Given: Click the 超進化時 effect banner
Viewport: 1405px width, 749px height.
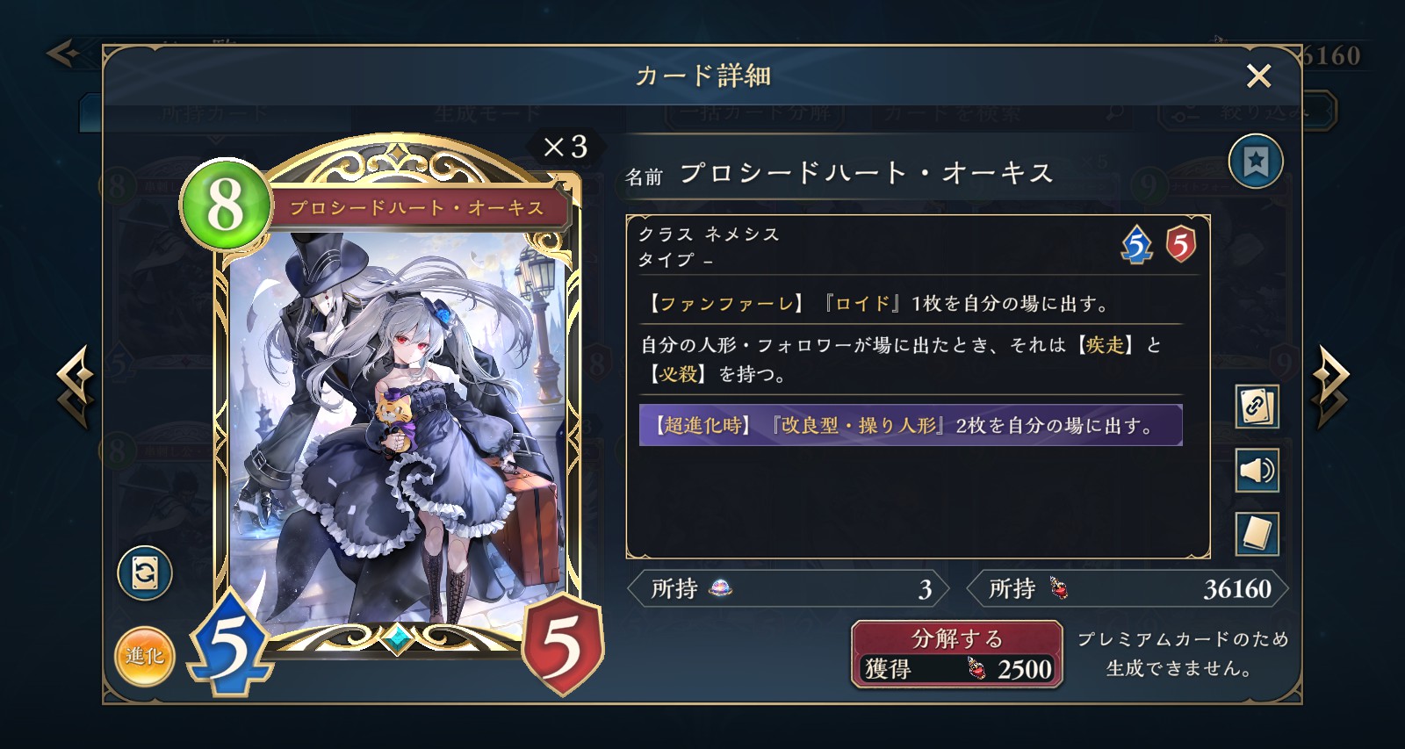Looking at the screenshot, I should [911, 426].
